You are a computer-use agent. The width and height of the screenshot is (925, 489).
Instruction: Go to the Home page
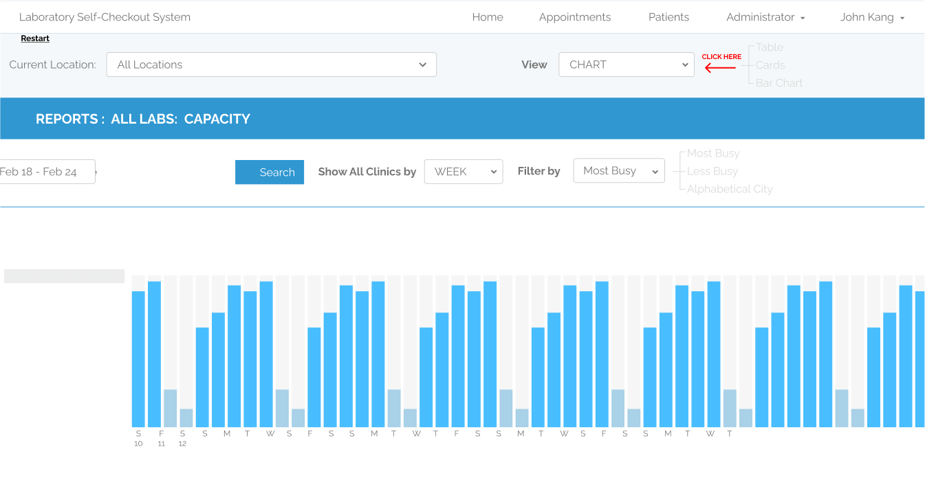pyautogui.click(x=488, y=17)
